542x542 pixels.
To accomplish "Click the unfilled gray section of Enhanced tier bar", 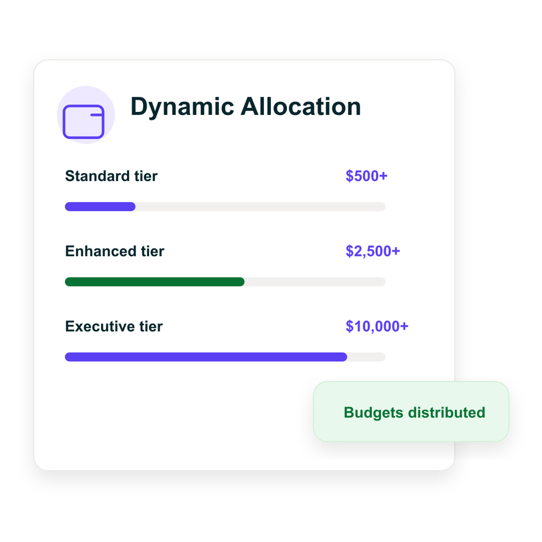I will coord(315,282).
